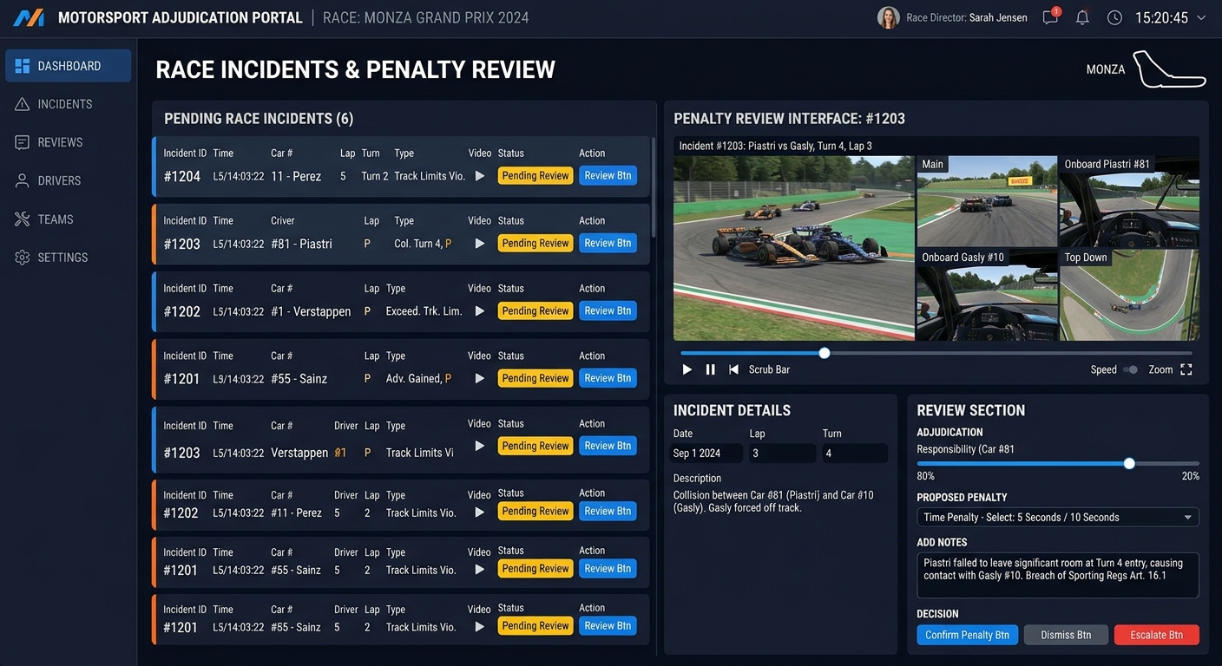Play video for incident #1204 Perez

pos(479,176)
